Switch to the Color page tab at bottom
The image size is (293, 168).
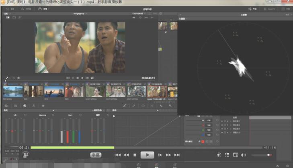click(157, 165)
